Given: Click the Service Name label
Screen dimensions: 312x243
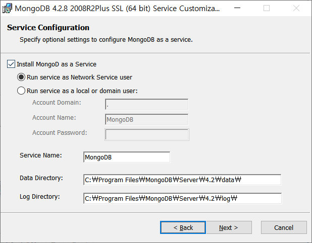Looking at the screenshot, I should point(41,155).
